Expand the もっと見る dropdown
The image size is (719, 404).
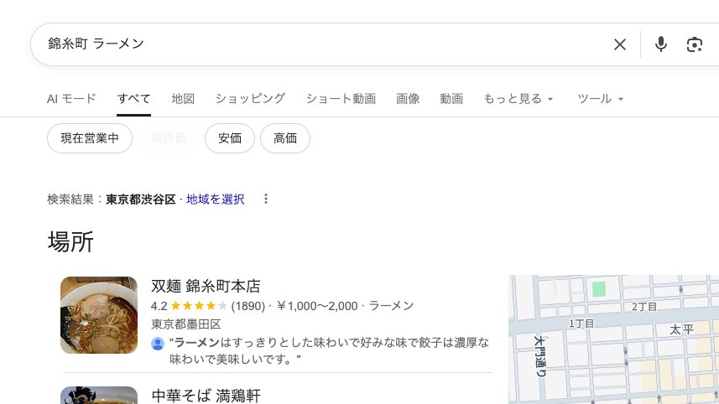point(518,99)
